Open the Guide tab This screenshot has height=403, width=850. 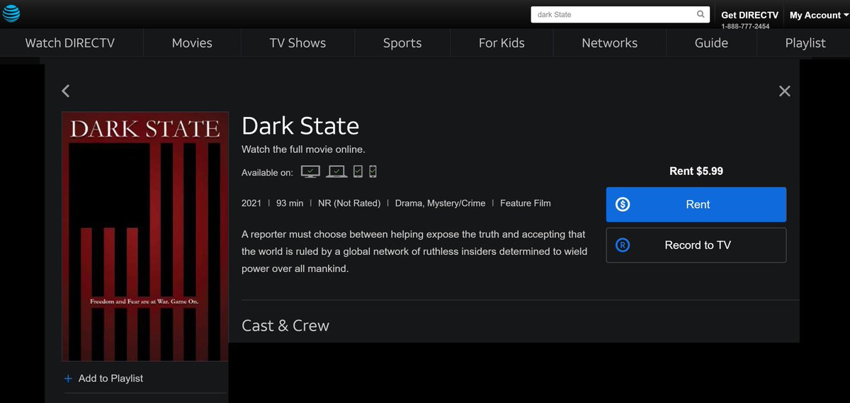pos(711,42)
